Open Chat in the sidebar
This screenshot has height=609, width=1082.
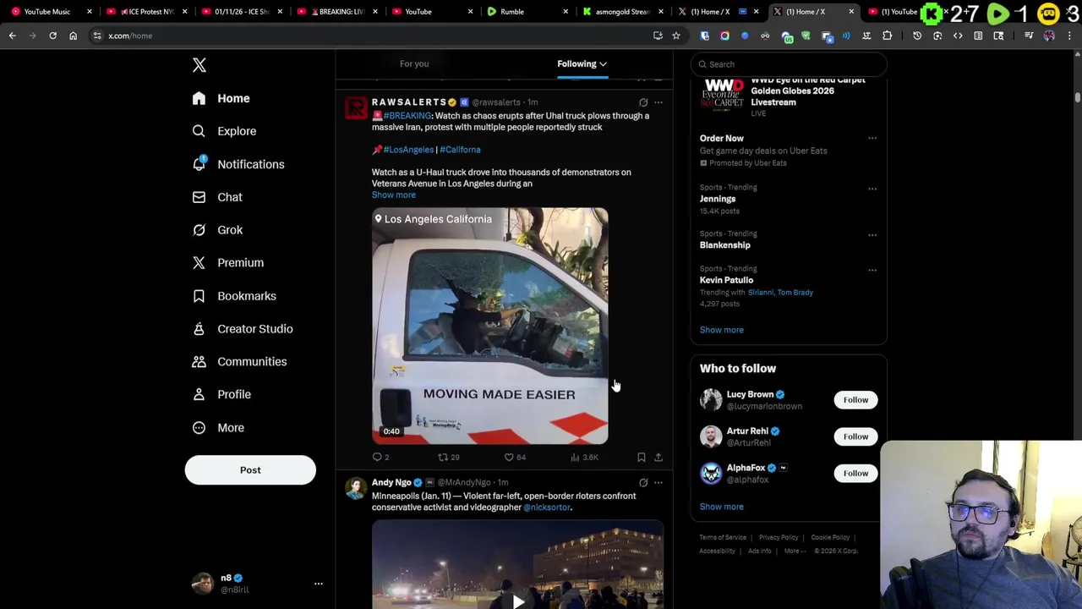click(x=217, y=197)
